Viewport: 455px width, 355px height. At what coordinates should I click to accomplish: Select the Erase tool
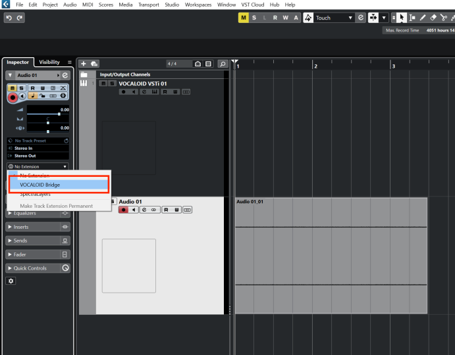click(433, 18)
